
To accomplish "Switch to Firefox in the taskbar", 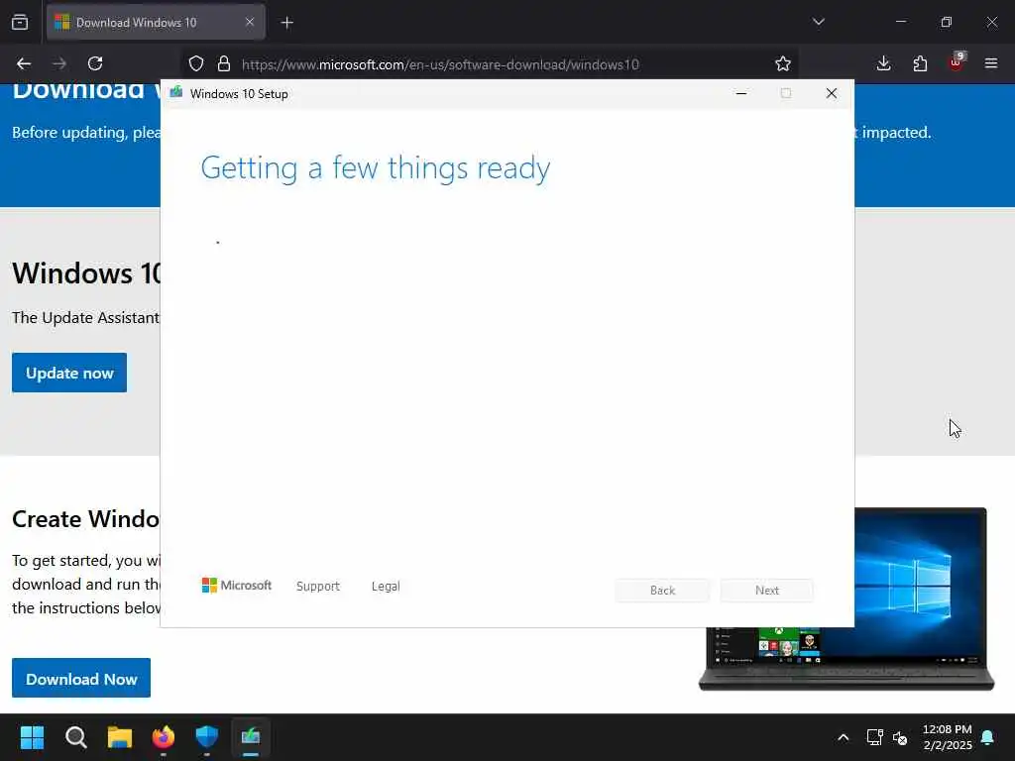I will [164, 737].
